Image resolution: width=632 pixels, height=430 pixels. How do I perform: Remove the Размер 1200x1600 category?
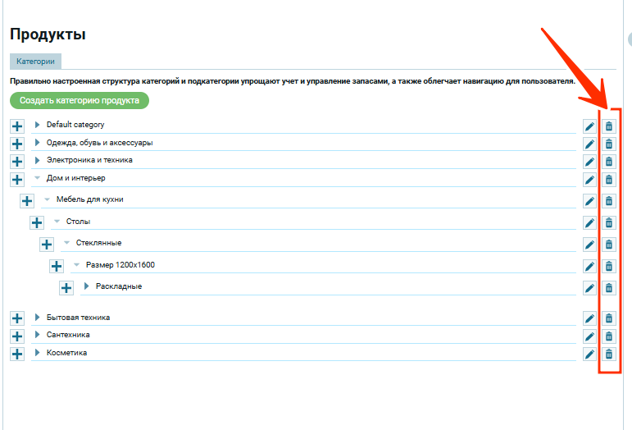point(608,267)
